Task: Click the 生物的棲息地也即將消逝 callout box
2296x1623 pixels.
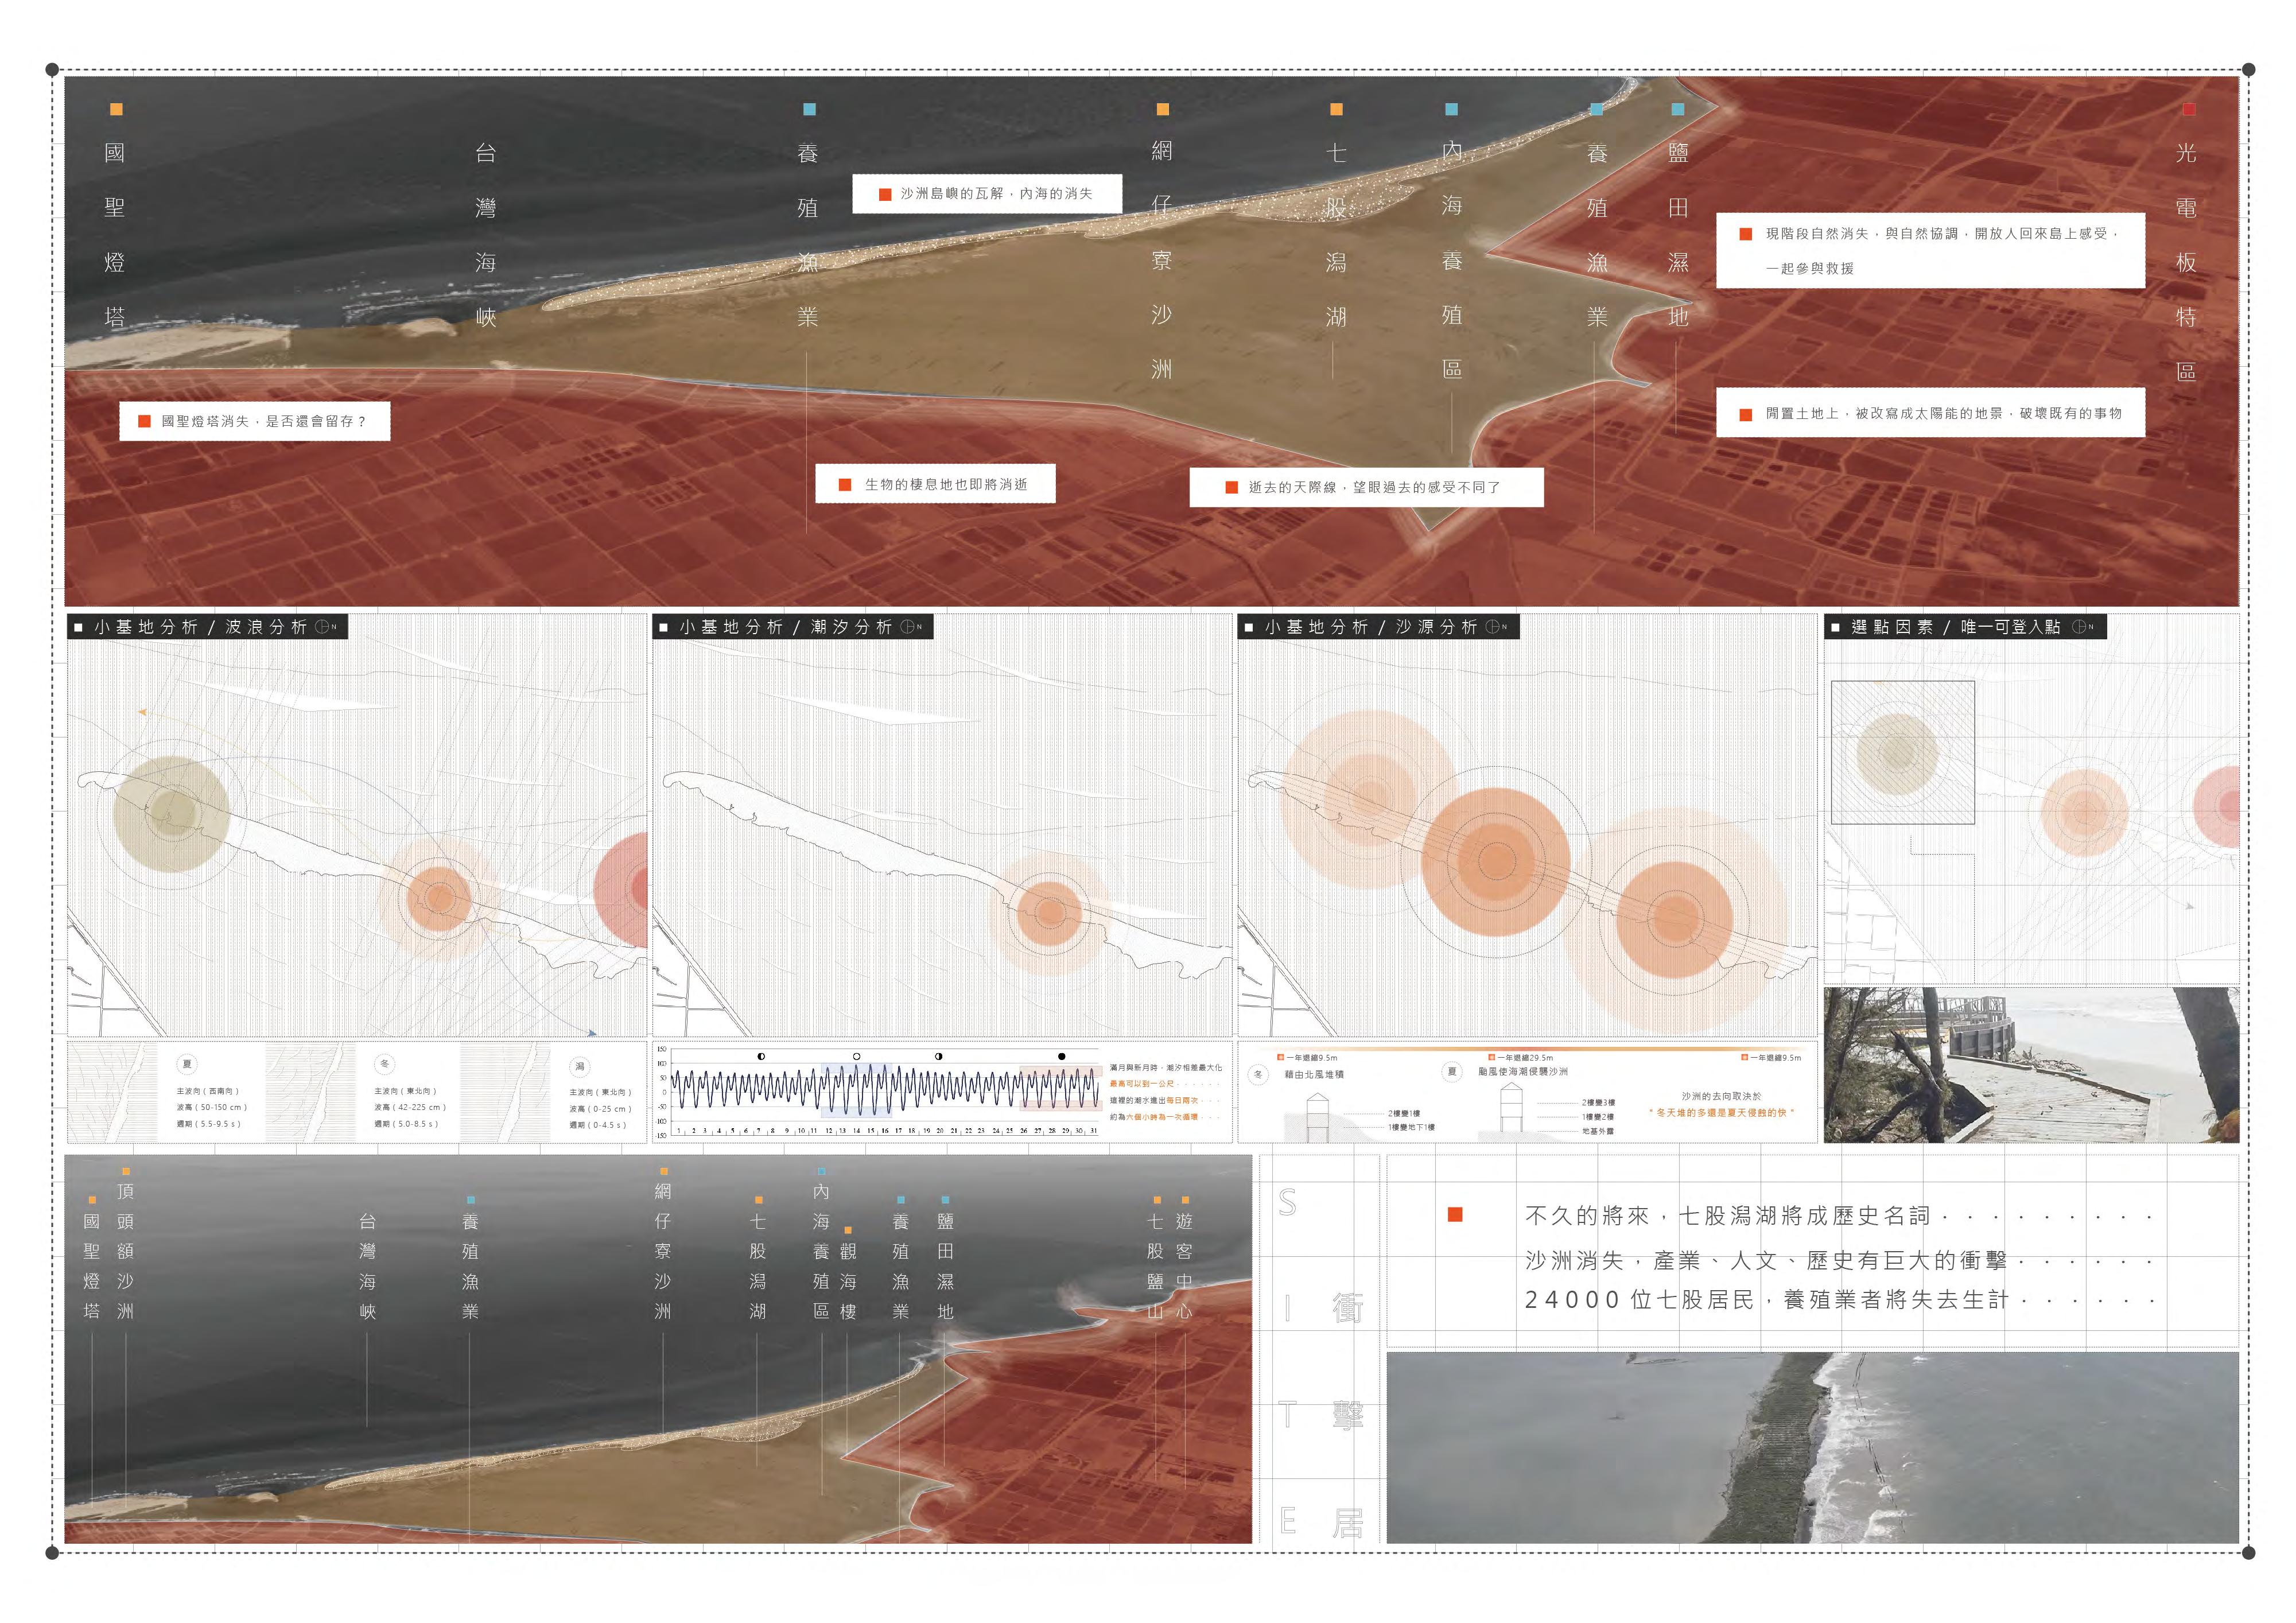Action: [935, 484]
